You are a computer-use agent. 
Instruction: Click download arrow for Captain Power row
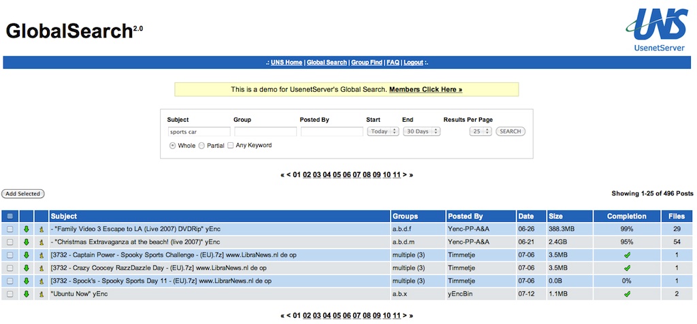click(27, 255)
